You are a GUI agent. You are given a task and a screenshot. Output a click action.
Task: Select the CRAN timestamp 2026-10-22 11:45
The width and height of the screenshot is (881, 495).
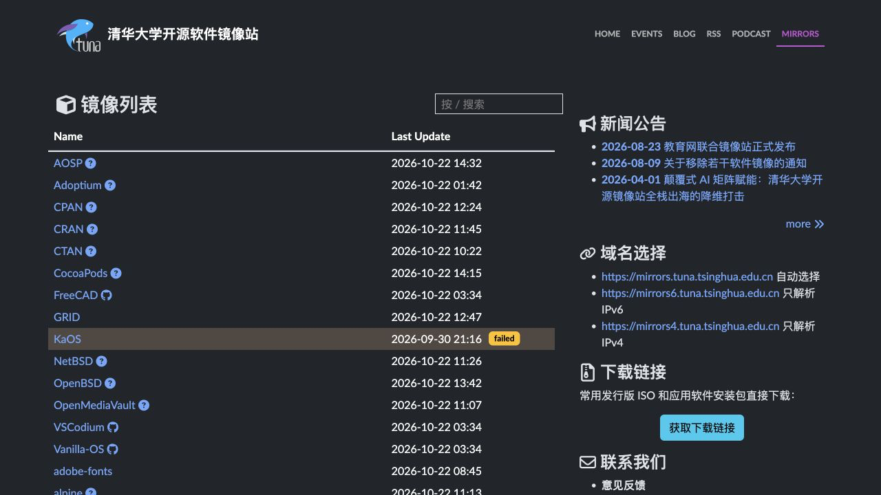[436, 229]
